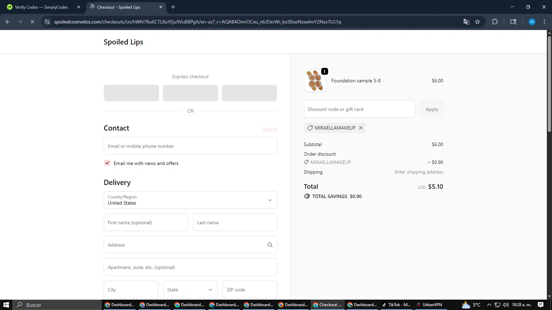This screenshot has width=552, height=310.
Task: Click the Buscar taskbar search box
Action: [x=57, y=305]
